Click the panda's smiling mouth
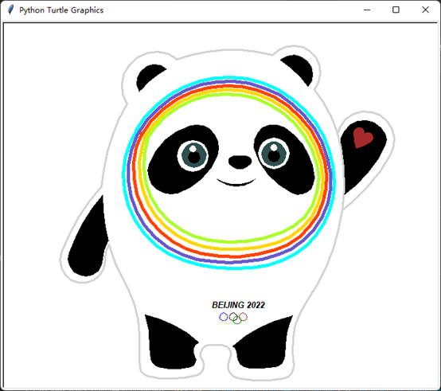 [x=236, y=182]
